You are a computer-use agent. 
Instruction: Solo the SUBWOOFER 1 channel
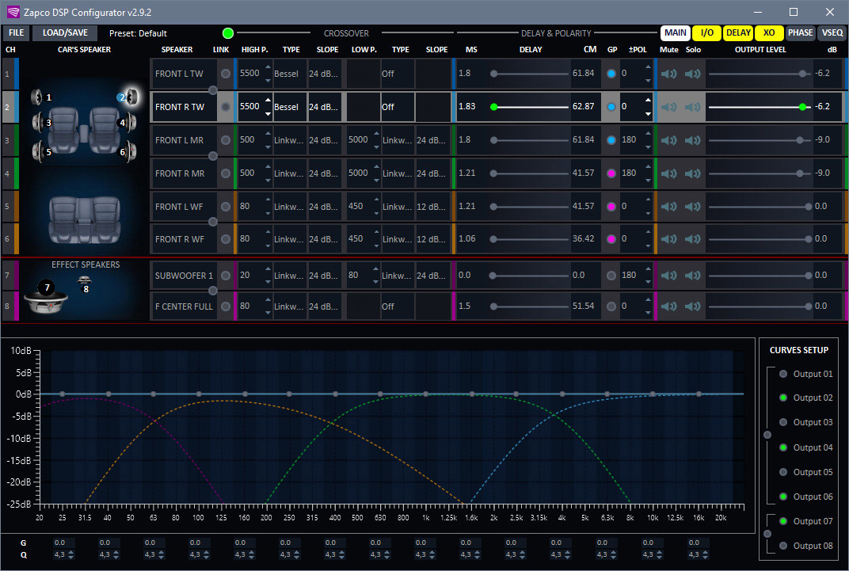[692, 276]
